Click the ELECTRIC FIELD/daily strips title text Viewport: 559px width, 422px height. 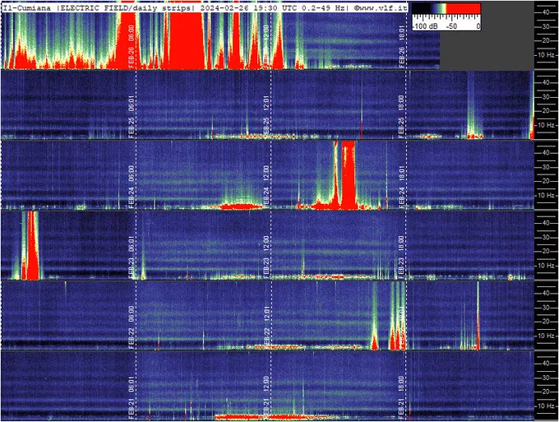125,8
